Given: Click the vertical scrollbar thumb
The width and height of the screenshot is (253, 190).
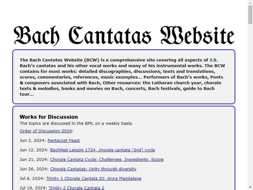Looking at the screenshot, I should pos(250,15).
